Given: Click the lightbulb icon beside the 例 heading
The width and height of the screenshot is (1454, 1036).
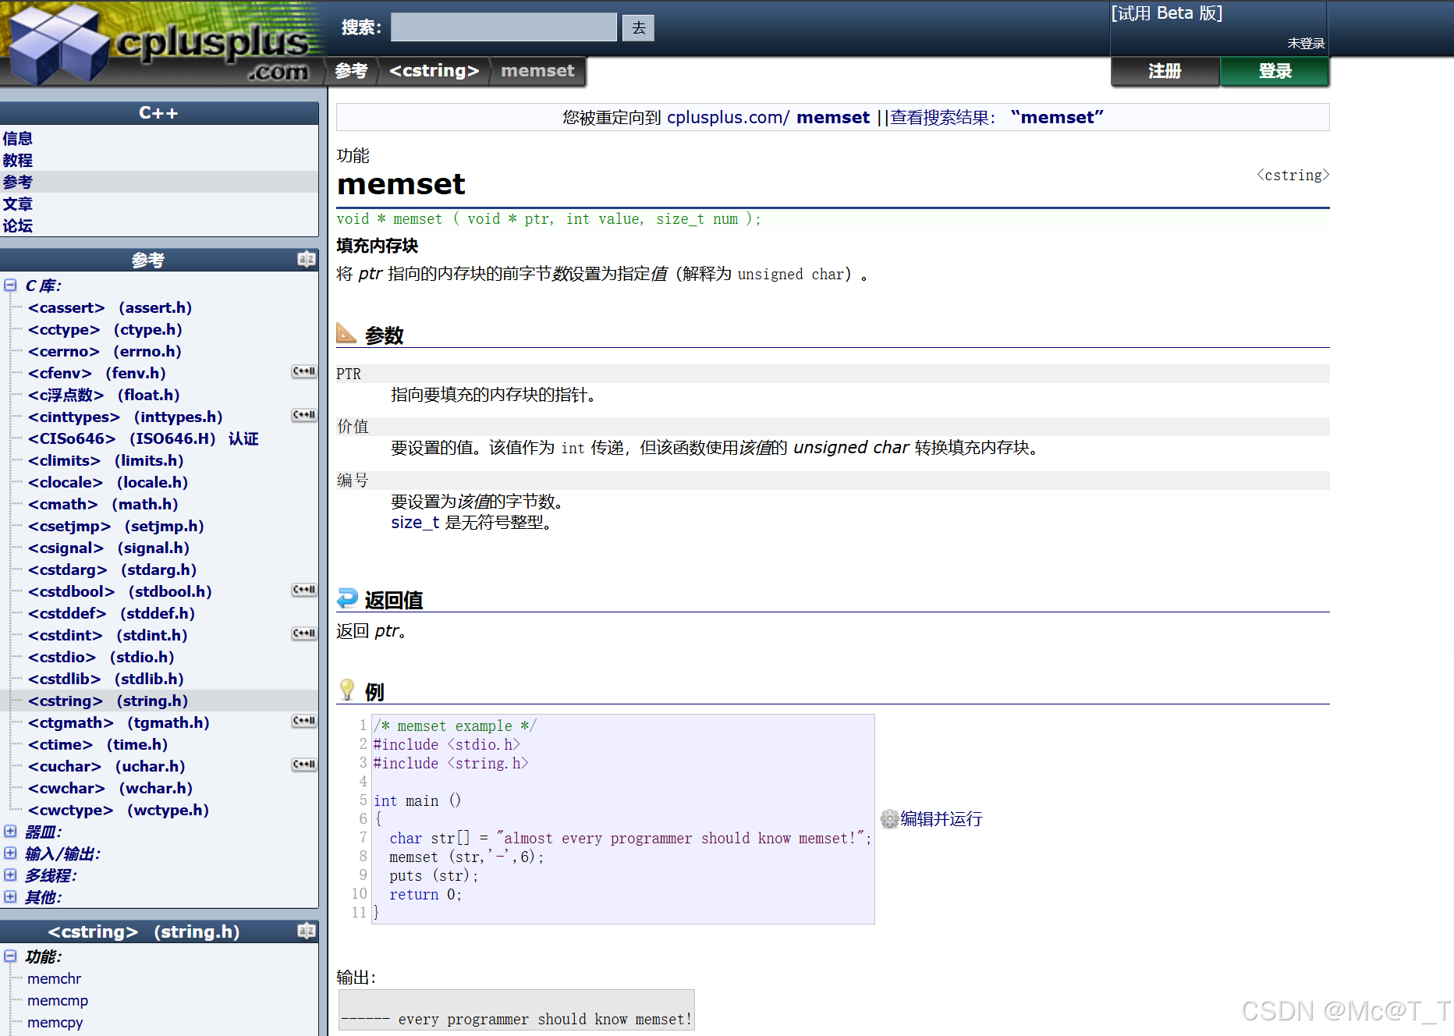Looking at the screenshot, I should (x=346, y=688).
